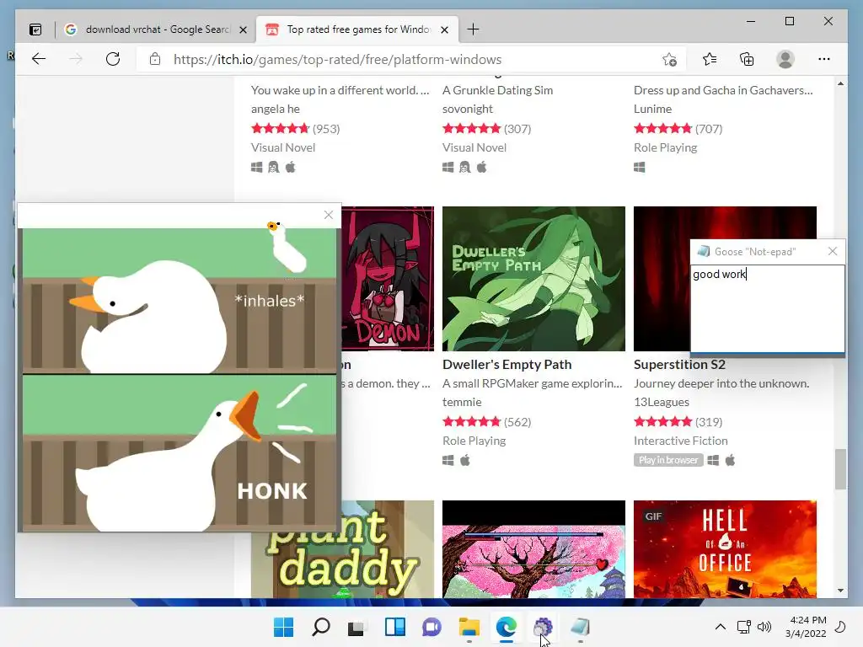This screenshot has width=863, height=647.
Task: Open the Demon game cover thumbnail
Action: 388,278
